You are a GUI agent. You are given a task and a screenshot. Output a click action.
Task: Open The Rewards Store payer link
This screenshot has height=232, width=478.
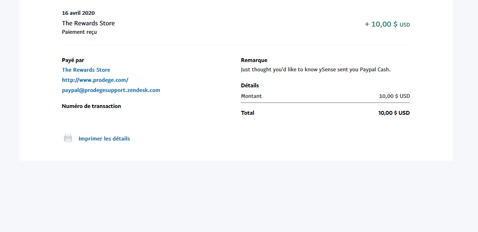click(86, 70)
